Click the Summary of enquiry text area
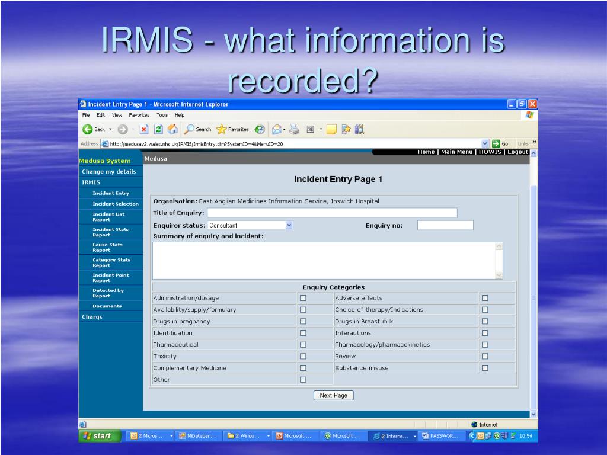Image resolution: width=607 pixels, height=455 pixels. click(x=327, y=261)
